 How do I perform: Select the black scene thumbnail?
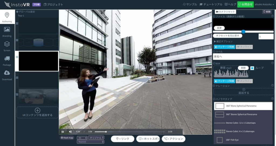pyautogui.click(x=38, y=61)
